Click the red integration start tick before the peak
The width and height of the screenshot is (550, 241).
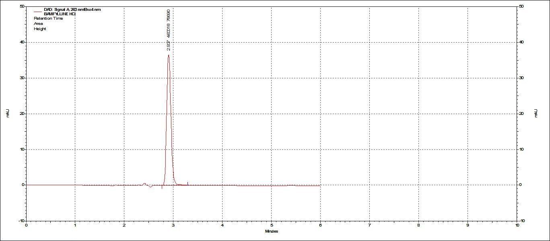(162, 187)
